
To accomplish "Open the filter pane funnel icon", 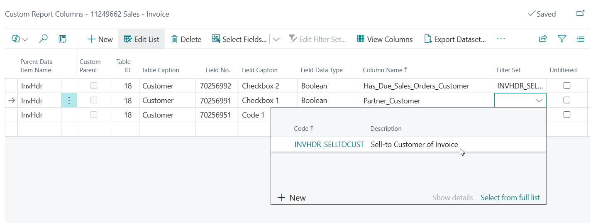I will 562,39.
